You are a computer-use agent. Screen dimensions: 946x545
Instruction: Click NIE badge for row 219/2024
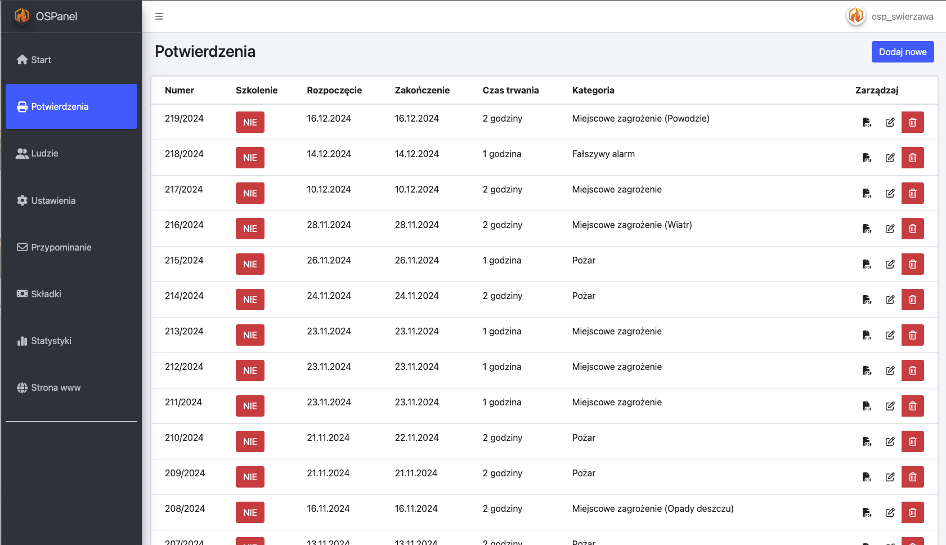[x=250, y=122]
